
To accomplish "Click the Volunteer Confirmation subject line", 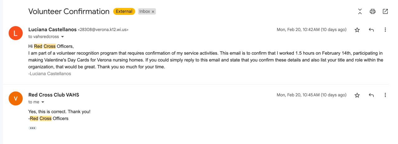I will tap(69, 11).
